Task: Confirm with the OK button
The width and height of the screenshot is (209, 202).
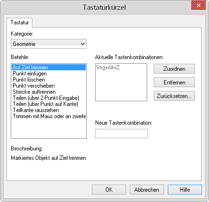Action: (x=109, y=189)
